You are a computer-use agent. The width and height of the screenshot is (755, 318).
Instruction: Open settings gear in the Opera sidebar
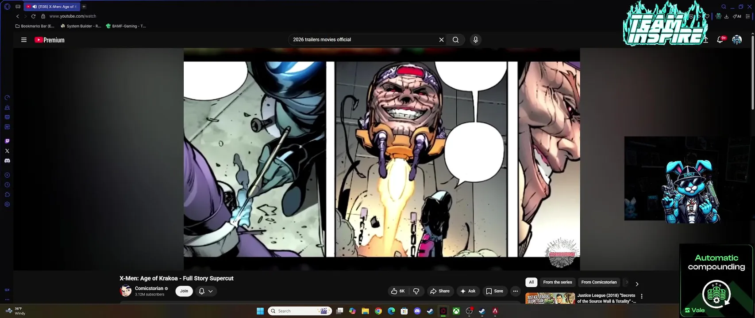click(x=7, y=204)
